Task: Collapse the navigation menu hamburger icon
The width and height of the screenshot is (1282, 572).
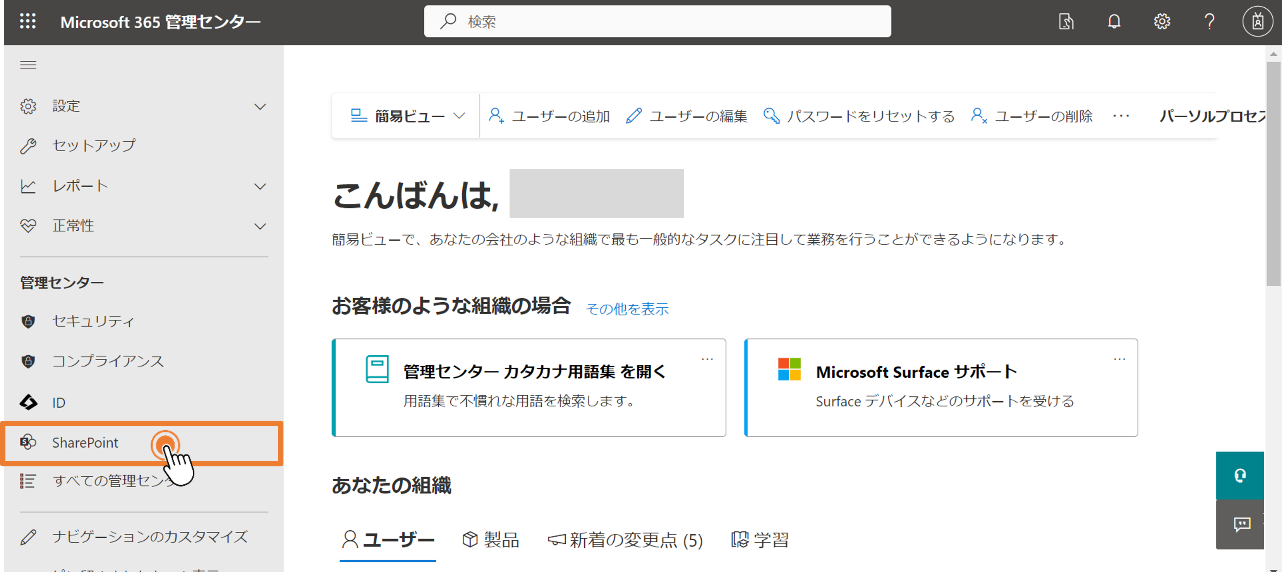Action: point(28,65)
